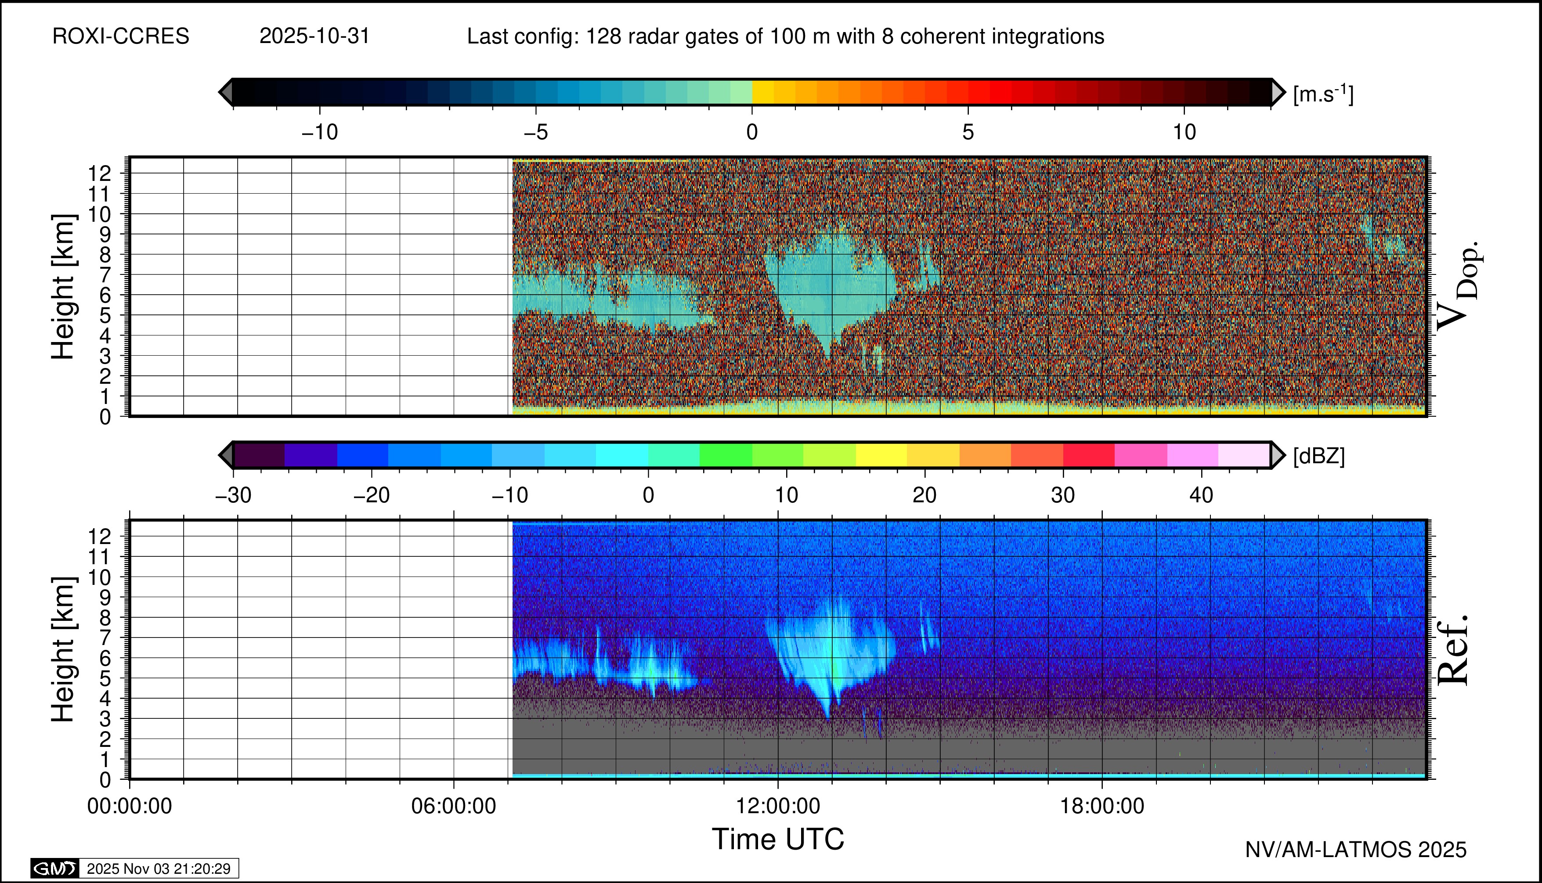
Task: Click the 18:00:00 time axis label
Action: point(1101,806)
